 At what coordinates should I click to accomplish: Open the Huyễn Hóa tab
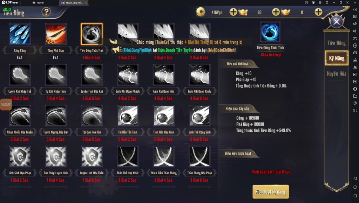pyautogui.click(x=336, y=73)
